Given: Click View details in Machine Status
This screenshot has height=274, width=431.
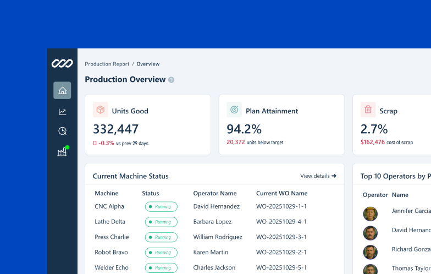Looking at the screenshot, I should pyautogui.click(x=318, y=176).
